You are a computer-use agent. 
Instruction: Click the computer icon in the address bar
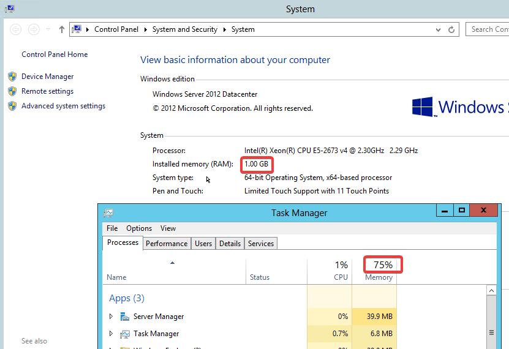click(77, 29)
